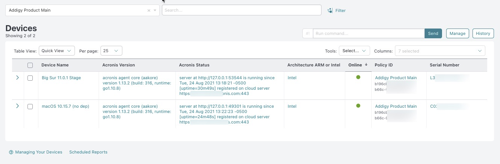Image resolution: width=500 pixels, height=164 pixels.
Task: Open the Filter options
Action: pyautogui.click(x=336, y=11)
